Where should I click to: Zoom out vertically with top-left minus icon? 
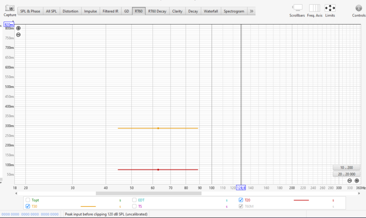click(x=18, y=35)
